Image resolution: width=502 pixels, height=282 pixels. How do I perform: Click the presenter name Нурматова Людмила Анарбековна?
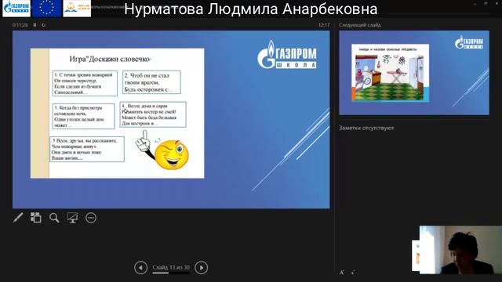pyautogui.click(x=251, y=9)
